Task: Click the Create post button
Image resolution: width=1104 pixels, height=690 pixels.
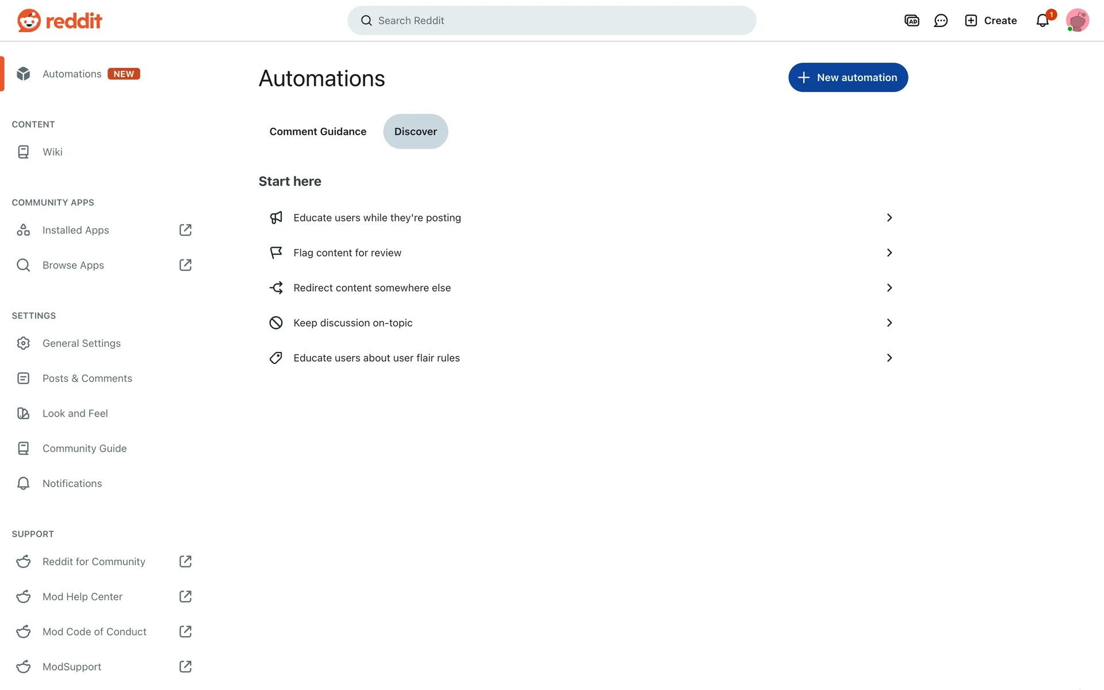Action: (991, 21)
